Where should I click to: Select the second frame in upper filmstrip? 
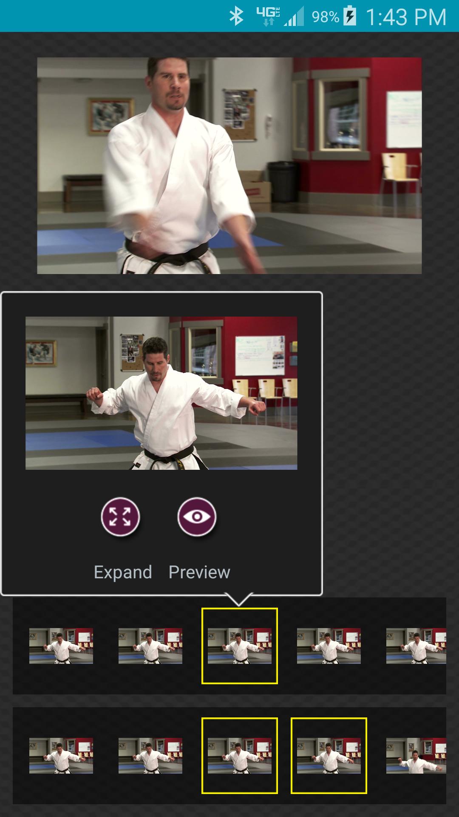click(x=150, y=646)
